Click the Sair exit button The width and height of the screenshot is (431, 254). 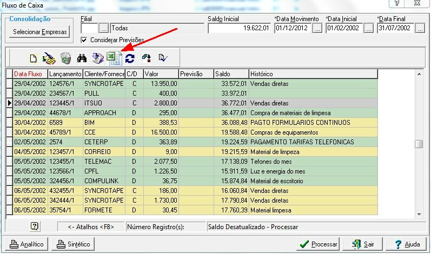[362, 244]
